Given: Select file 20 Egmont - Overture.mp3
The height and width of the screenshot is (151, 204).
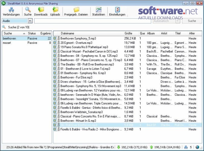Looking at the screenshot, I should coord(76,43).
